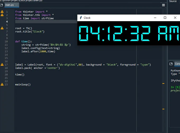This screenshot has width=180, height=133.
Task: Click the 'root.title("Clock")' line
Action: 30,32
